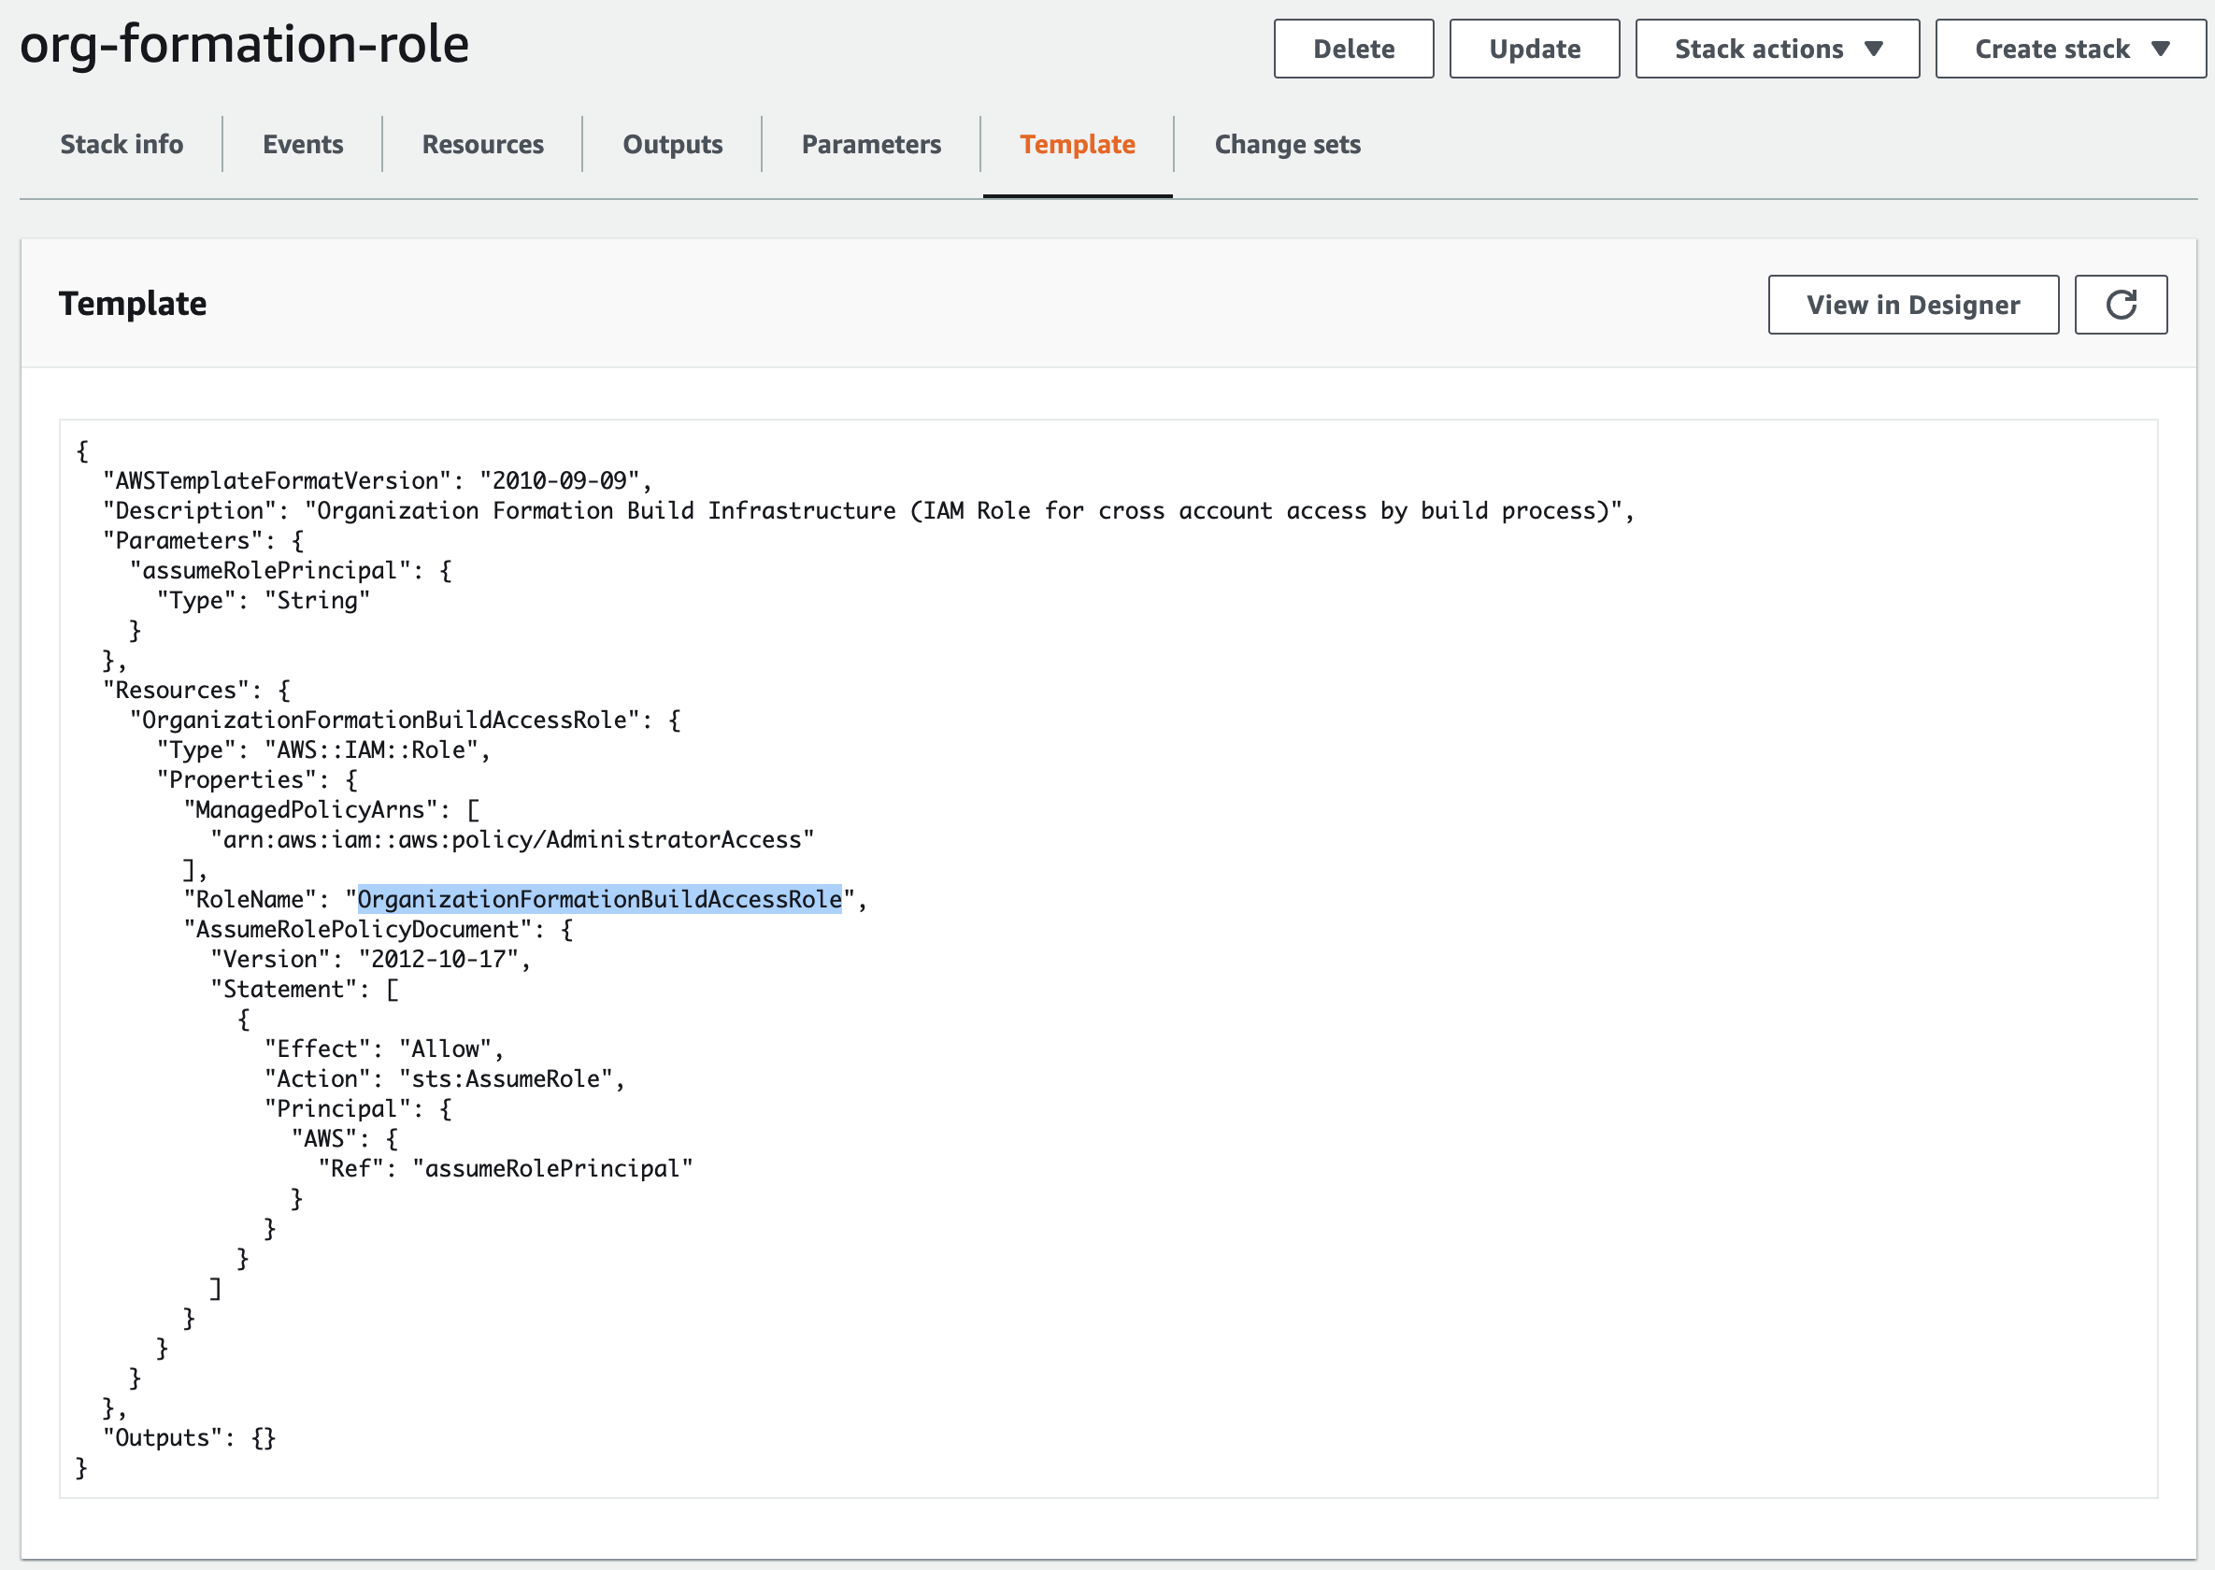Screen dimensions: 2215x1570
Task: Open the Stack actions dropdown
Action: (x=1776, y=50)
